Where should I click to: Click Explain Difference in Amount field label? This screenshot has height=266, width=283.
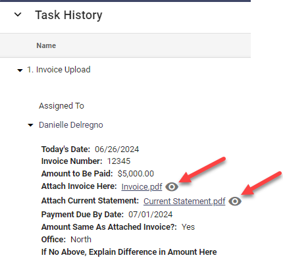point(129,252)
